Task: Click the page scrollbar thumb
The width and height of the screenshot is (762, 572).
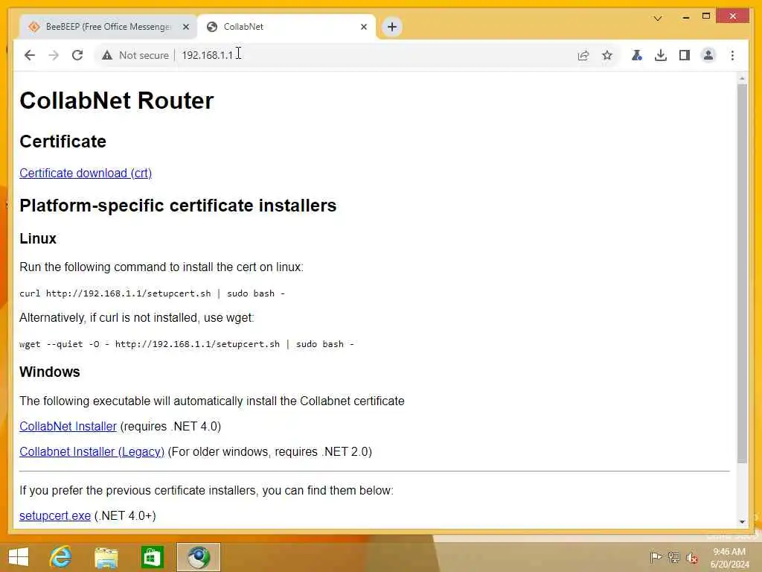Action: click(742, 273)
